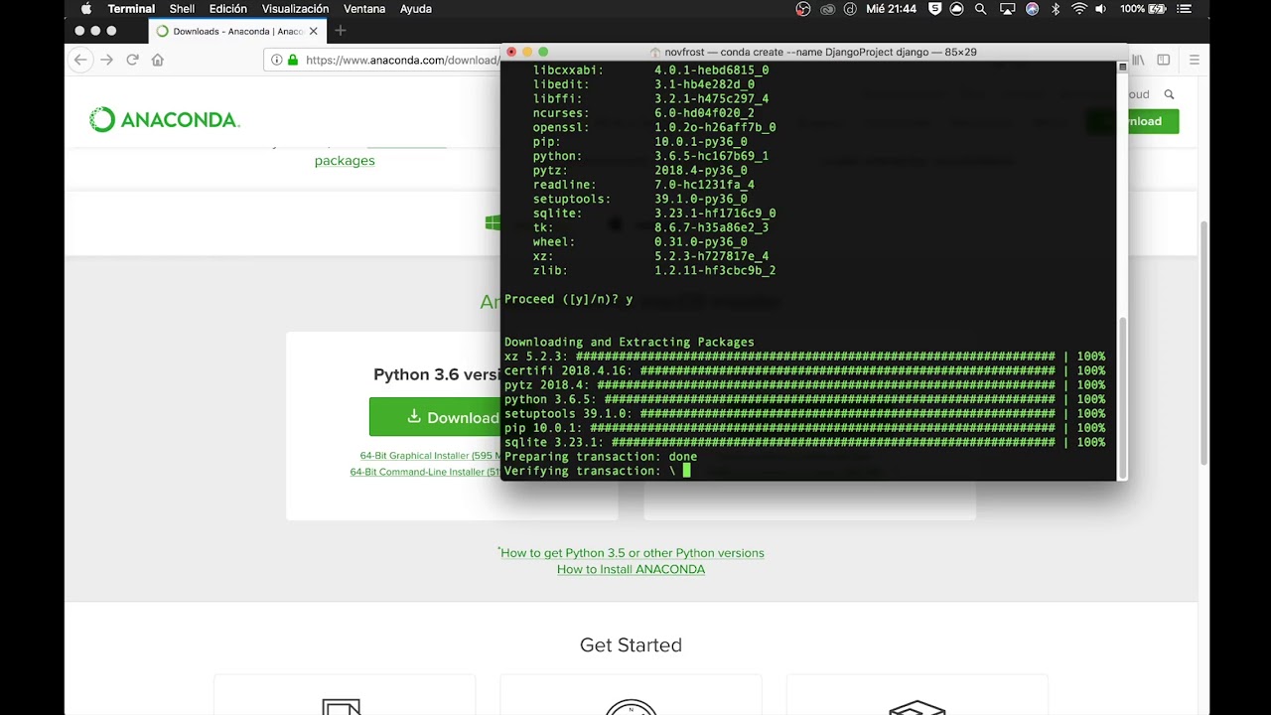Click the red recording icon in menu bar
Viewport: 1271px width, 715px height.
(x=803, y=9)
